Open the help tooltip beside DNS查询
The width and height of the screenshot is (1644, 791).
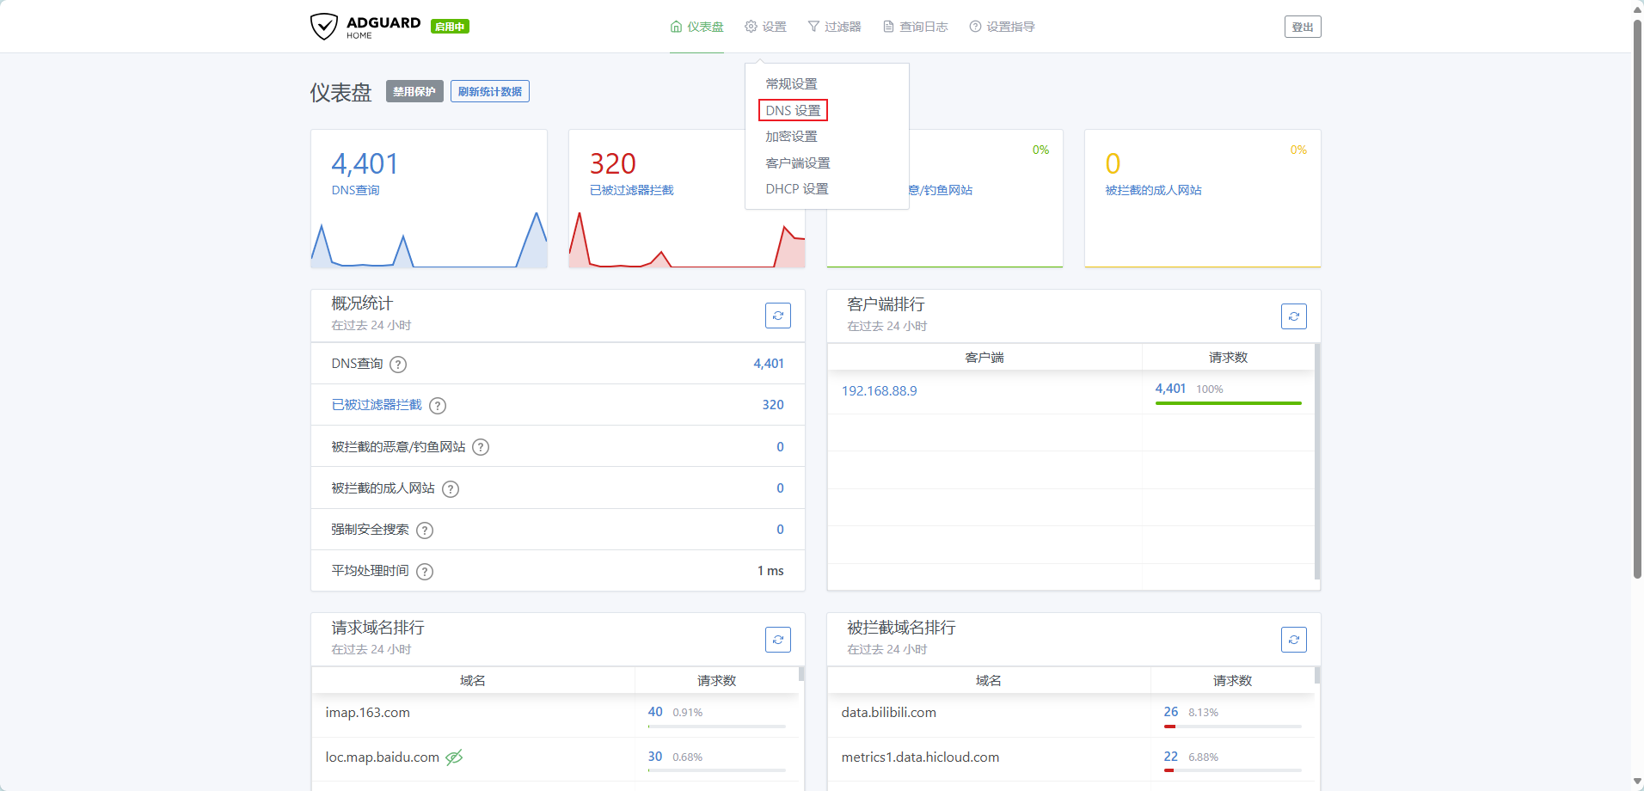click(x=398, y=364)
